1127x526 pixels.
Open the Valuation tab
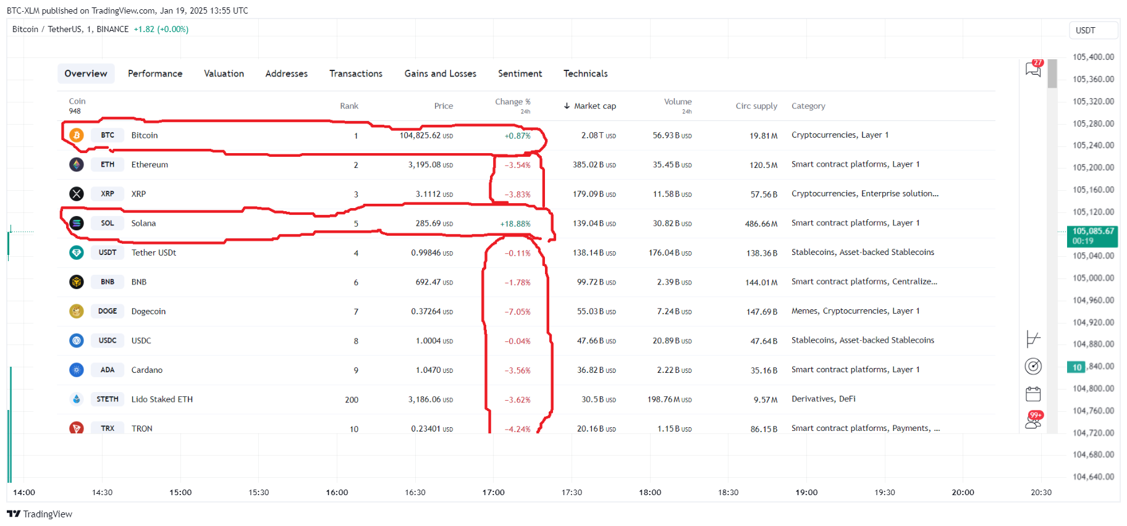[x=224, y=73]
